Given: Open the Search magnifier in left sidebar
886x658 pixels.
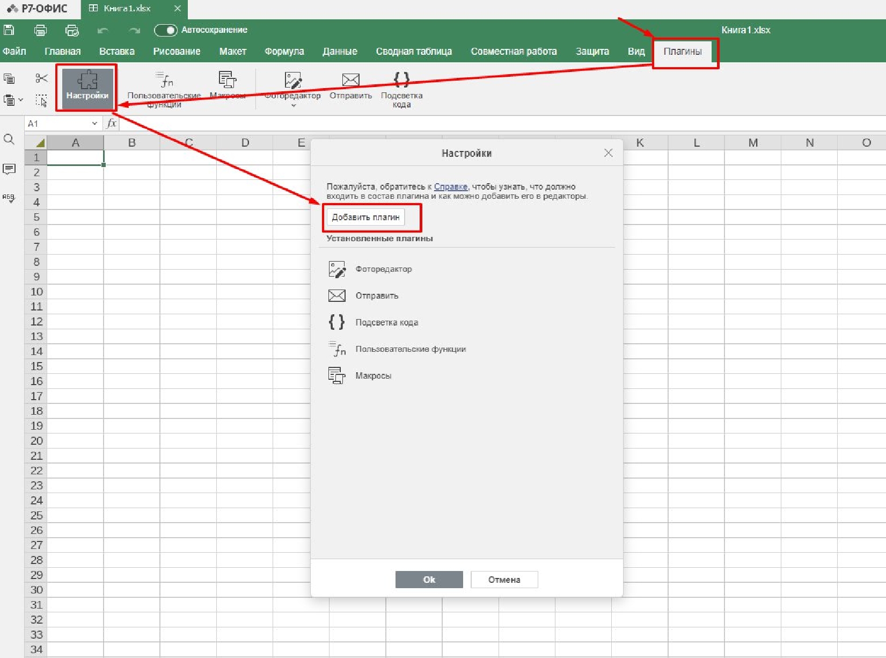Looking at the screenshot, I should [x=9, y=140].
